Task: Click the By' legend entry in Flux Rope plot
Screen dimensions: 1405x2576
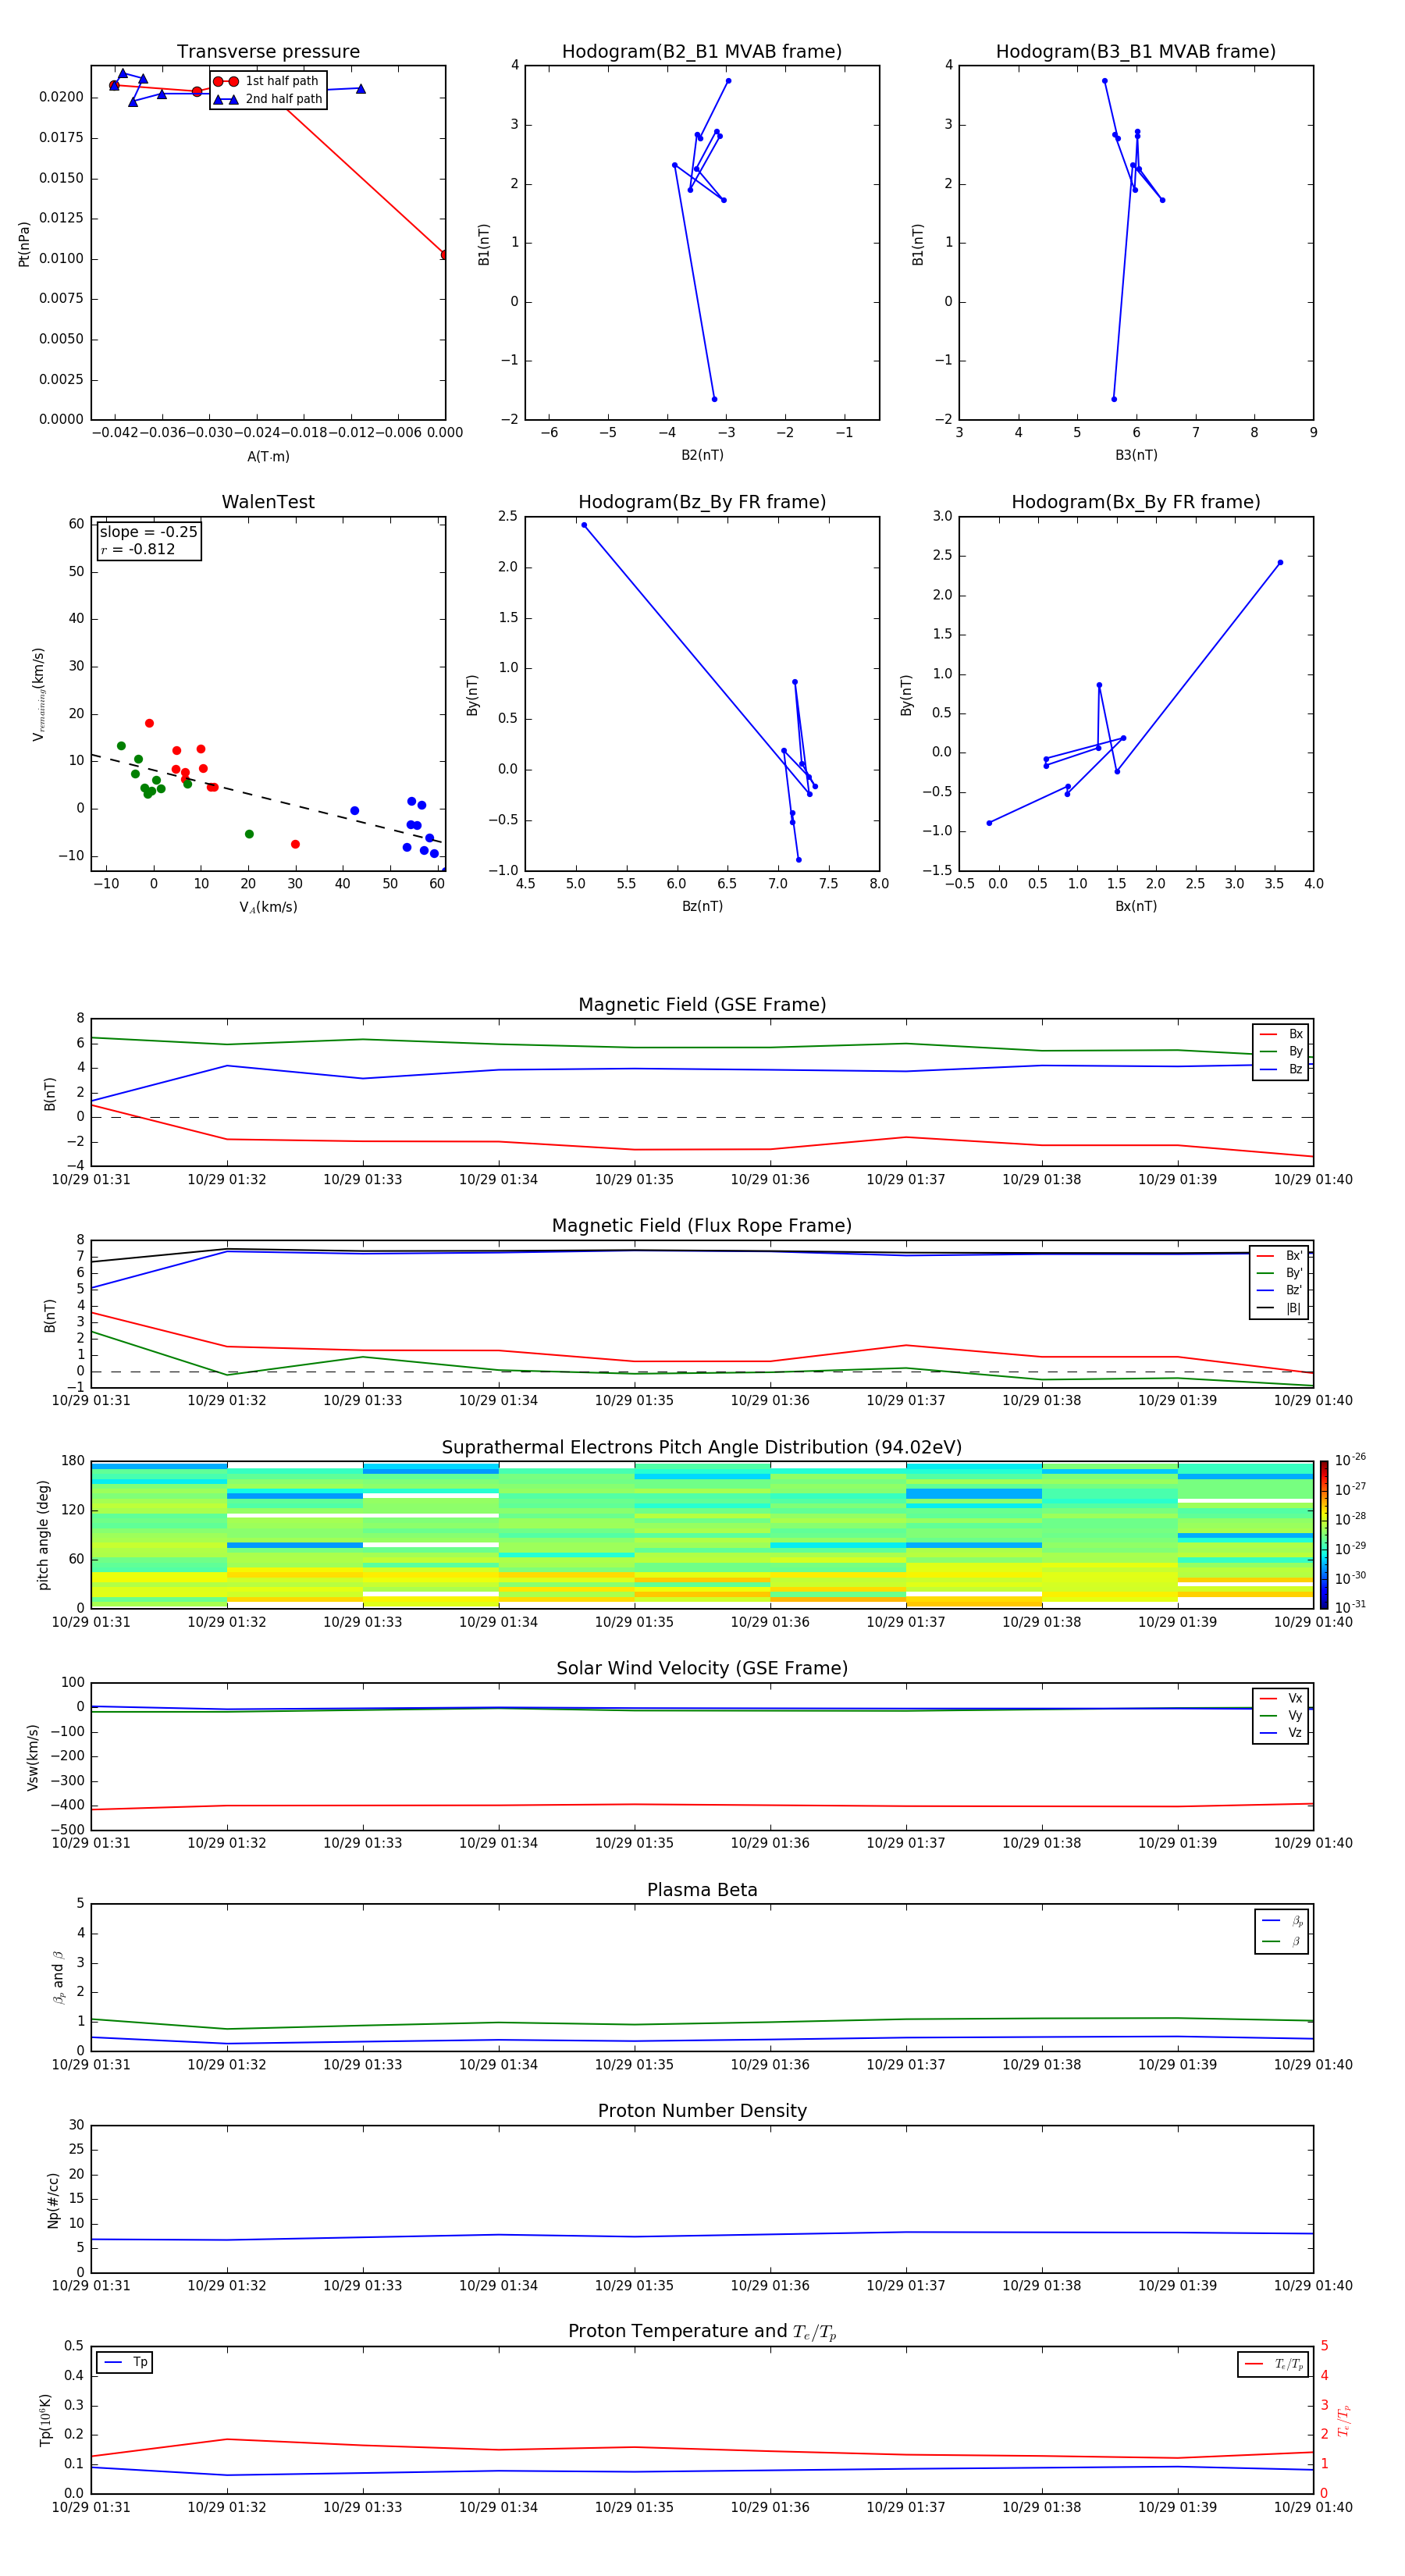Action: pyautogui.click(x=1280, y=1273)
